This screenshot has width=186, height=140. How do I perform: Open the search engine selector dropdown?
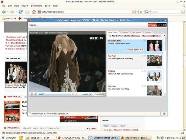click(147, 12)
